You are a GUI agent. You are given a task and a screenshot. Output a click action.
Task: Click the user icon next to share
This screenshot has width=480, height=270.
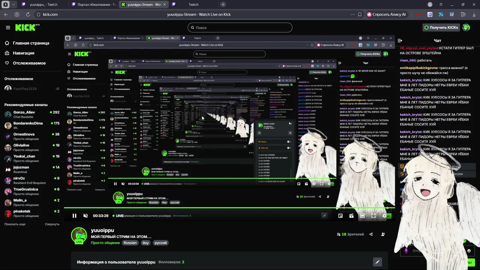tap(383, 234)
